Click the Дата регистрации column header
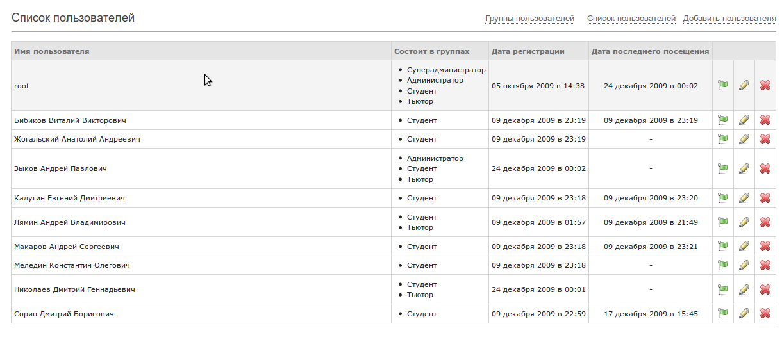The height and width of the screenshot is (342, 782). coord(528,51)
